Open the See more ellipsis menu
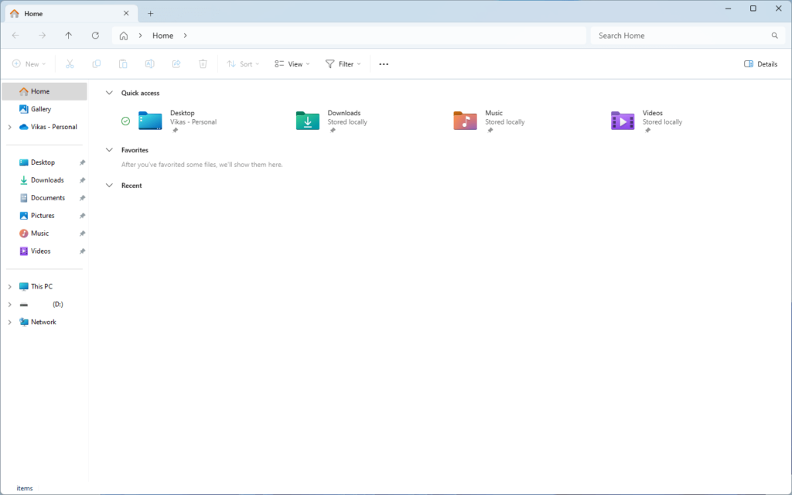Viewport: 792px width, 495px height. click(384, 64)
